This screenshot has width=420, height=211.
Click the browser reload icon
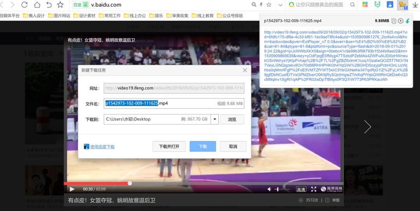click(x=24, y=5)
